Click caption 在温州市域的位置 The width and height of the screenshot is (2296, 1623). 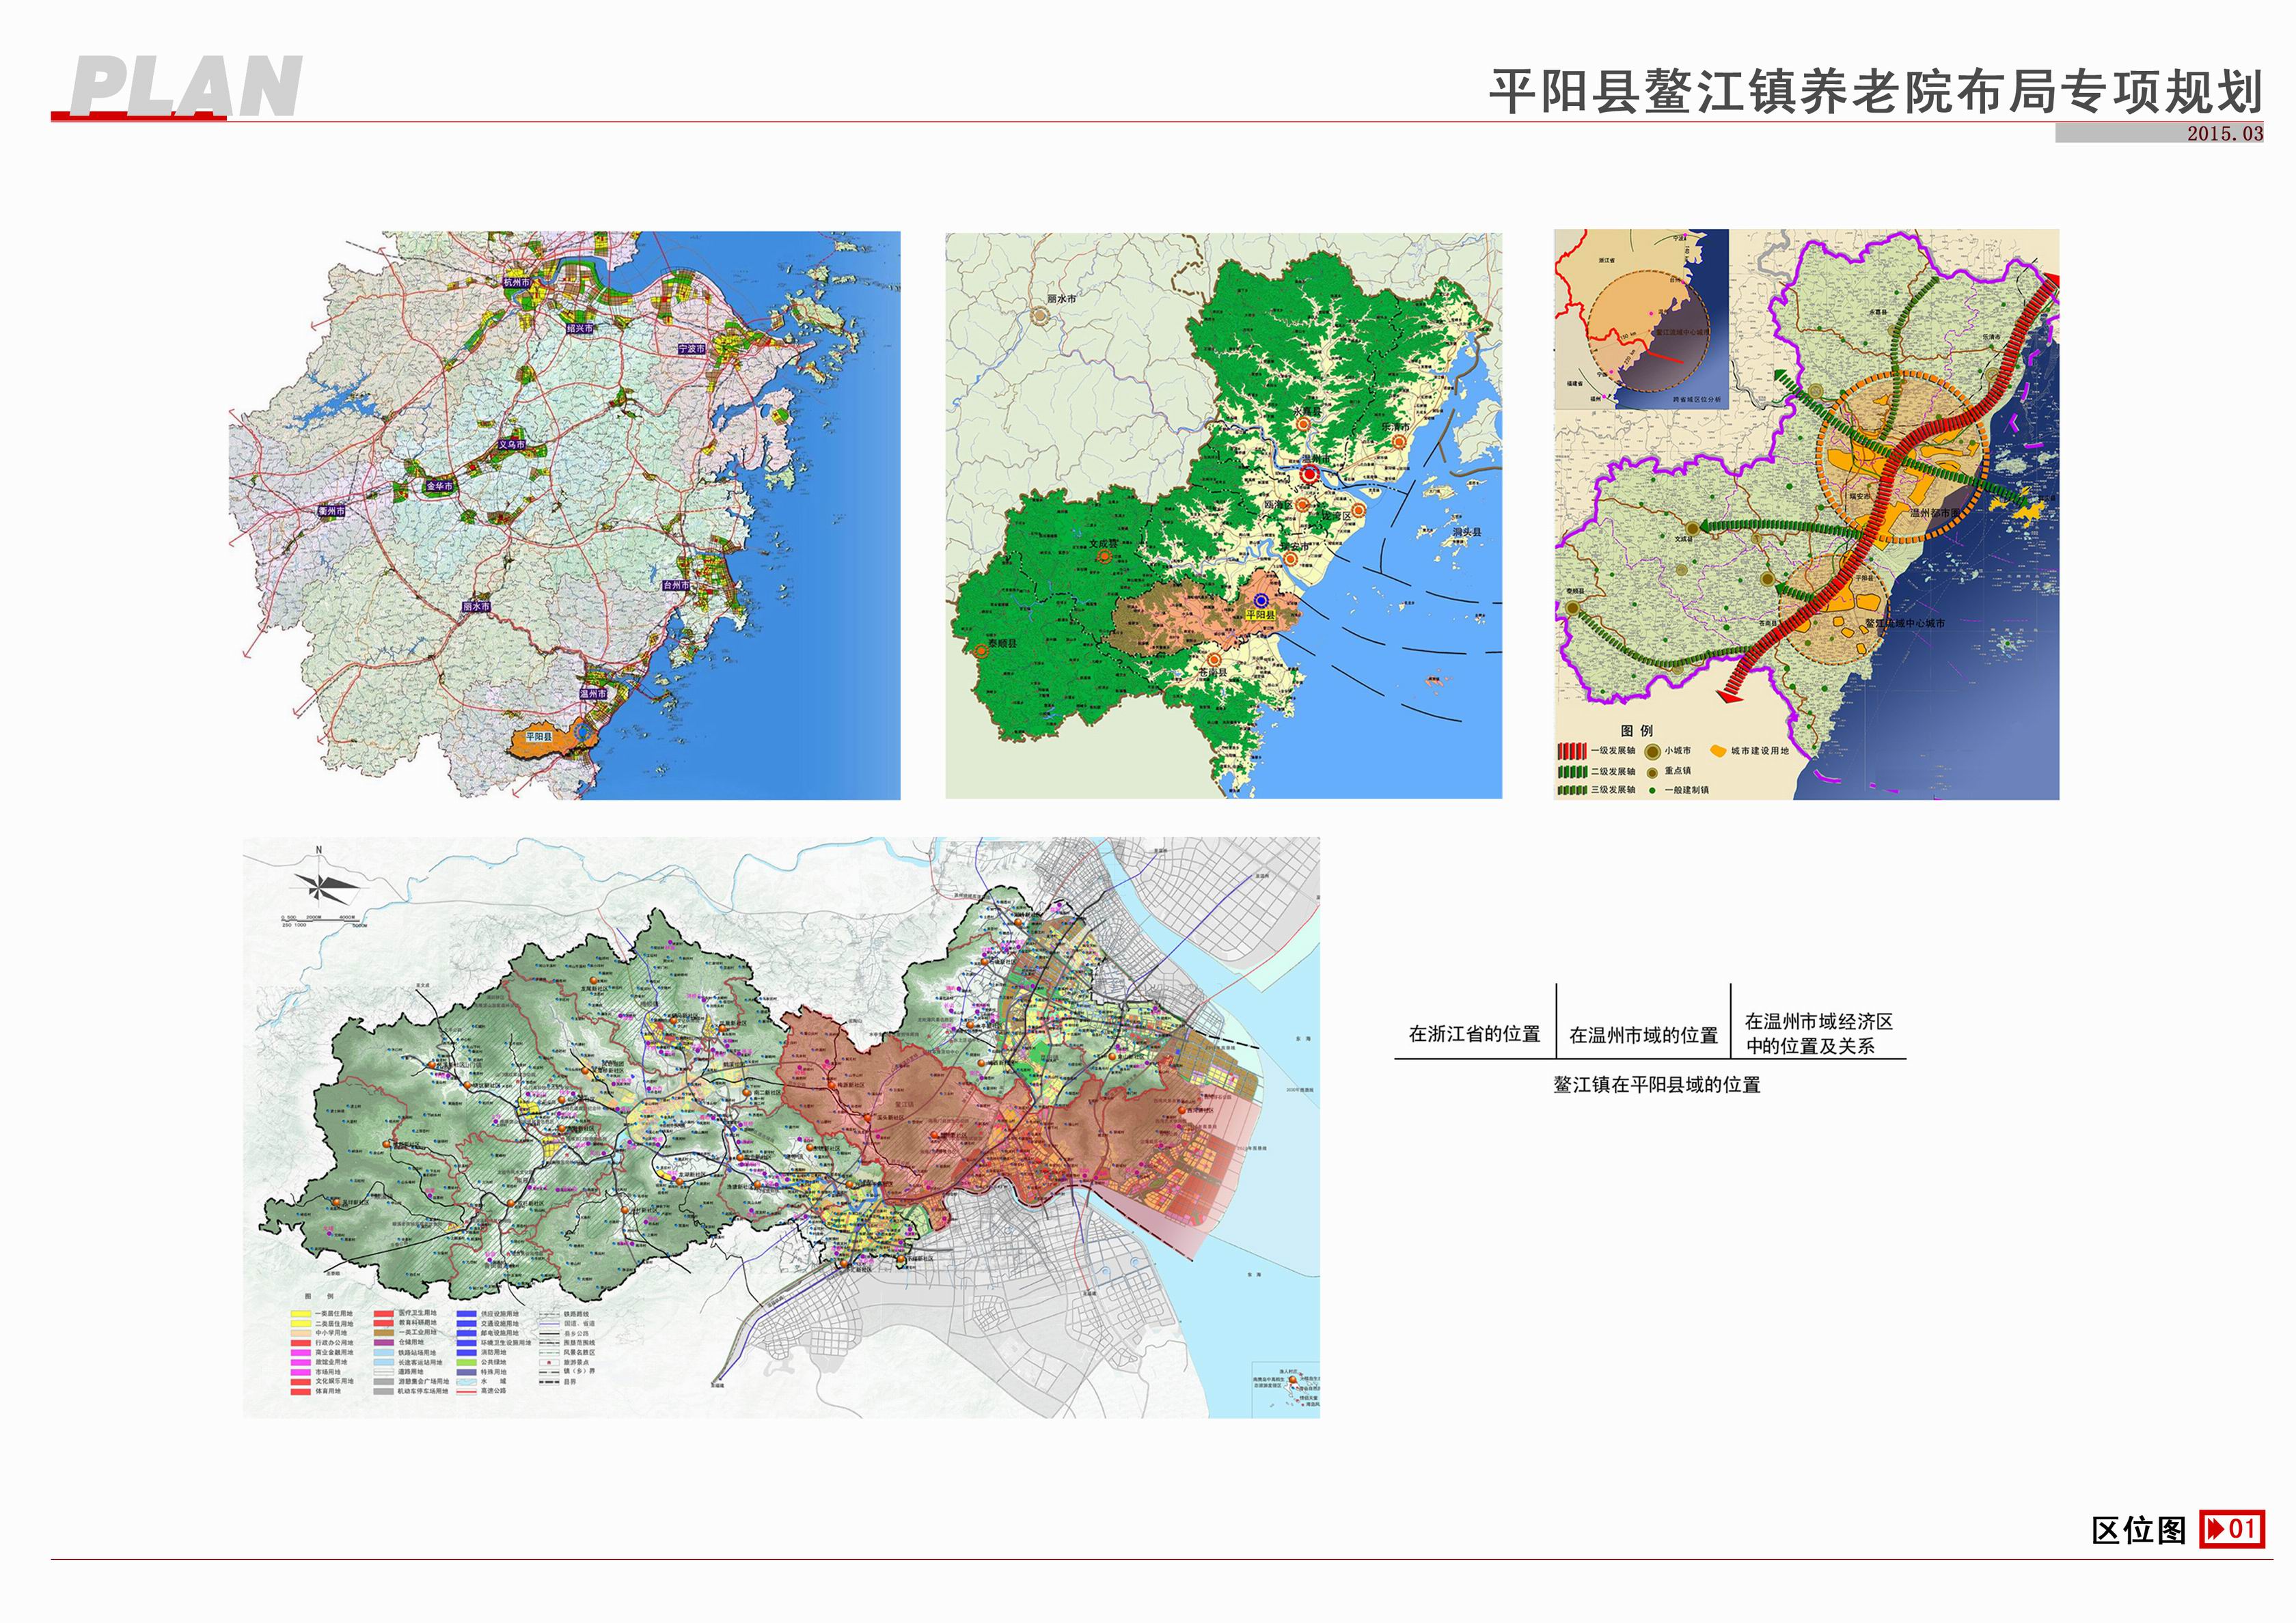point(1643,1036)
